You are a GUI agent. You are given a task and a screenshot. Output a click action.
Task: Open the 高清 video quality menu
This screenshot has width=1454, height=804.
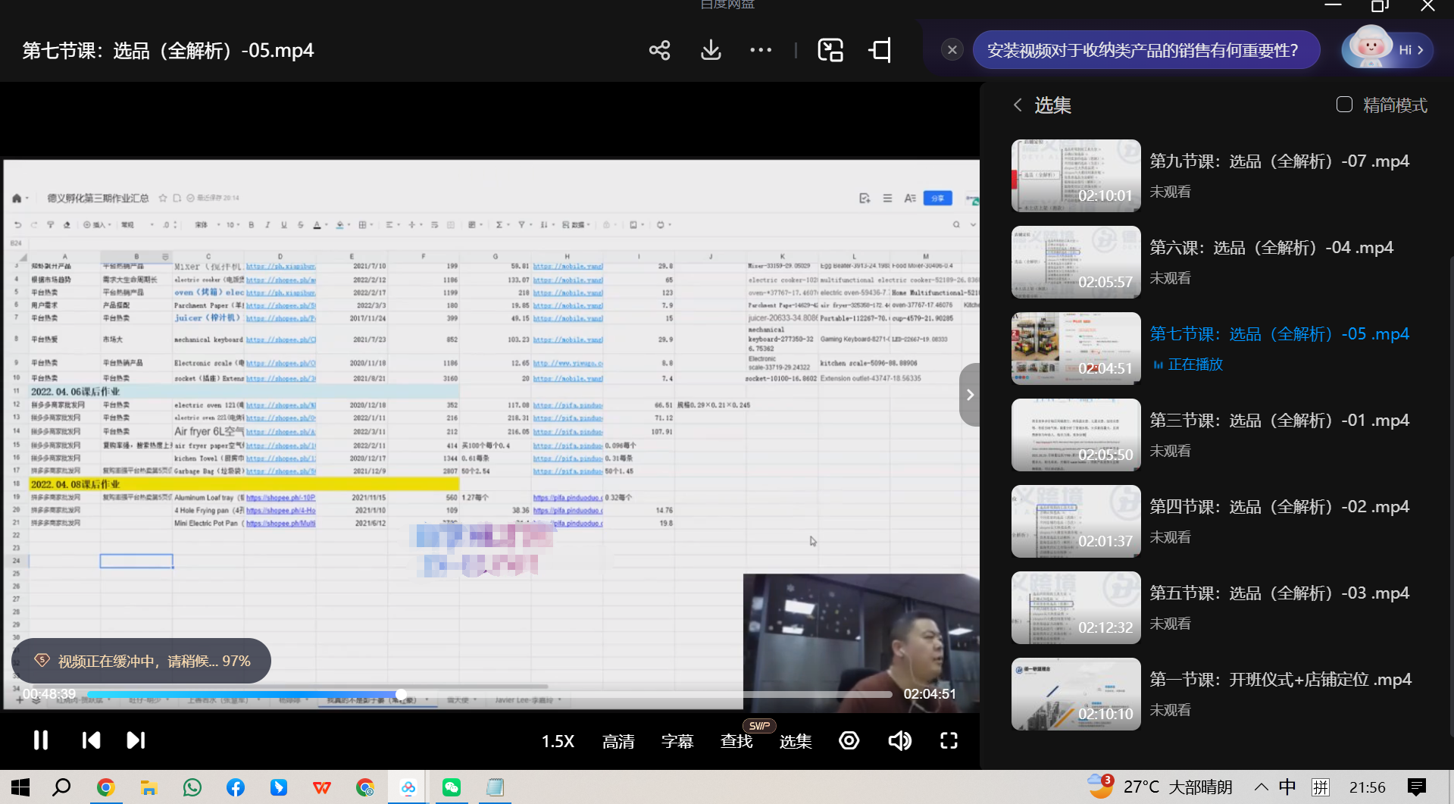[618, 741]
